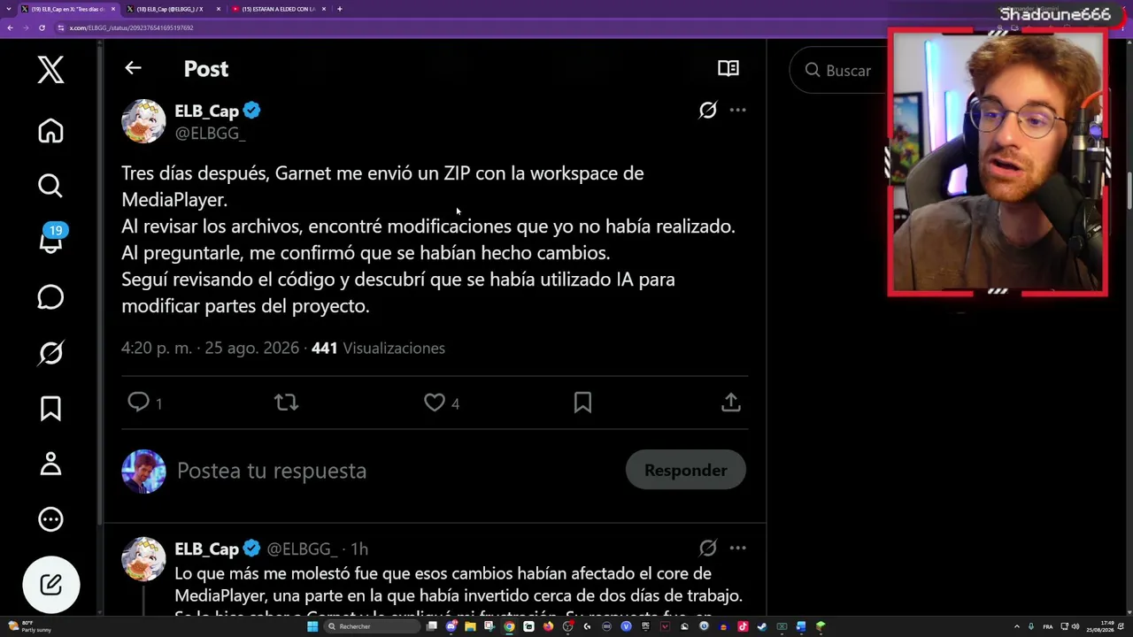
Task: Open a new browser tab
Action: [340, 9]
